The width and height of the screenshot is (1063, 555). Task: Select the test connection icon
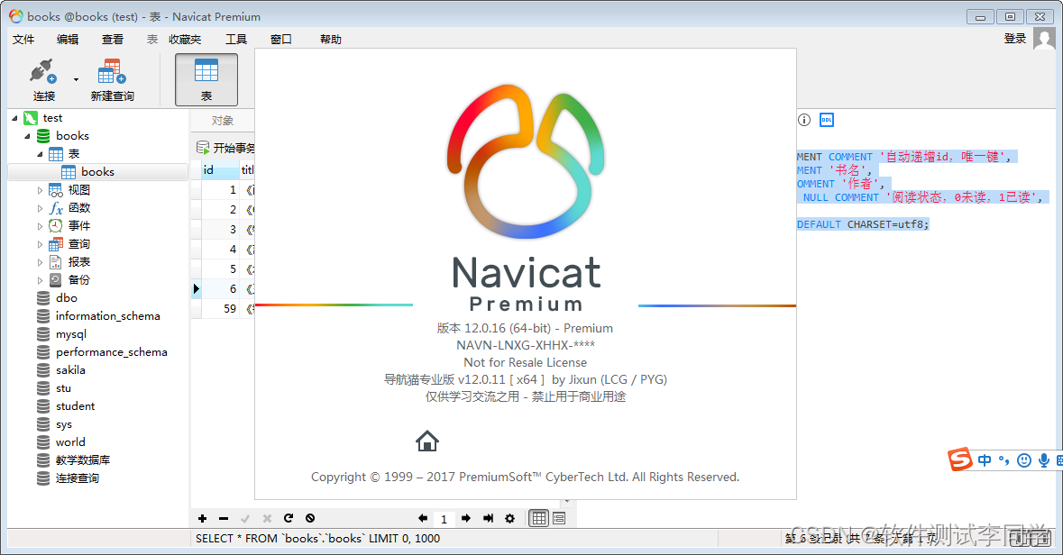pos(31,118)
